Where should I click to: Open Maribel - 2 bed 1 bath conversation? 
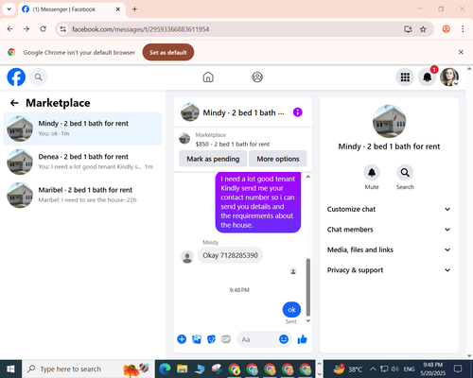coord(82,195)
